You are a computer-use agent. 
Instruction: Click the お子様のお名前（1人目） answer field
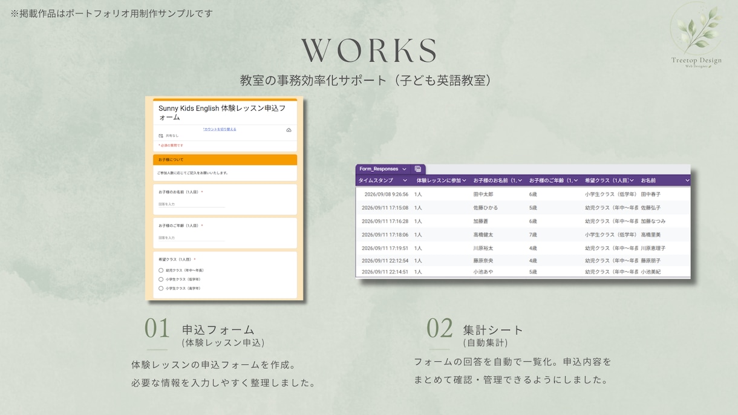coord(191,204)
